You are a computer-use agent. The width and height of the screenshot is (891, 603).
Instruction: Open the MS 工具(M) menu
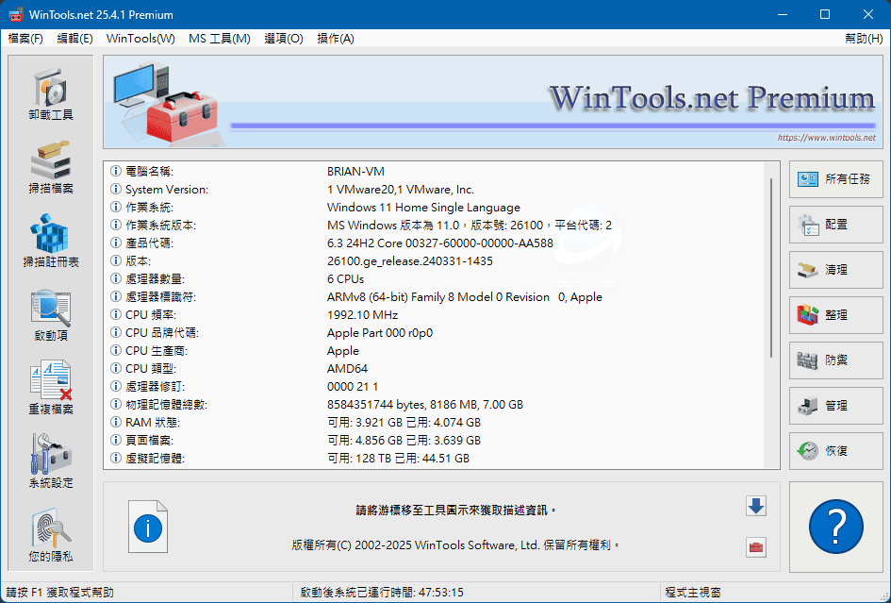coord(219,39)
